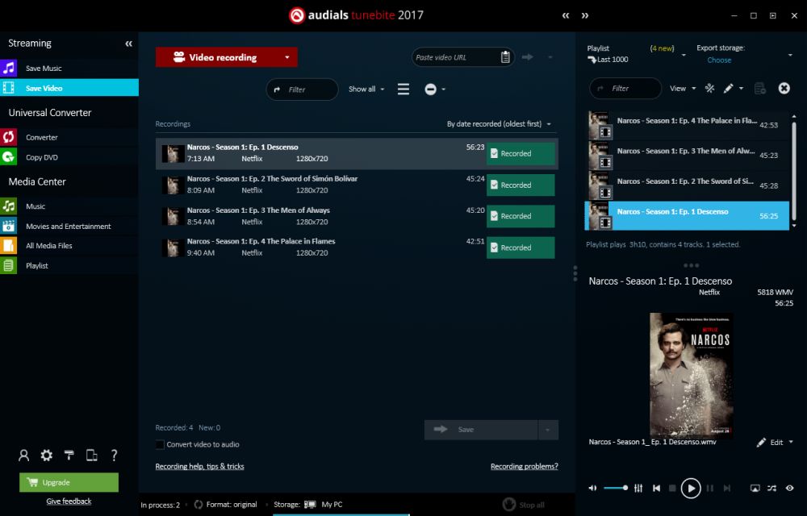The width and height of the screenshot is (807, 516).
Task: Open the help question mark icon
Action: point(115,456)
